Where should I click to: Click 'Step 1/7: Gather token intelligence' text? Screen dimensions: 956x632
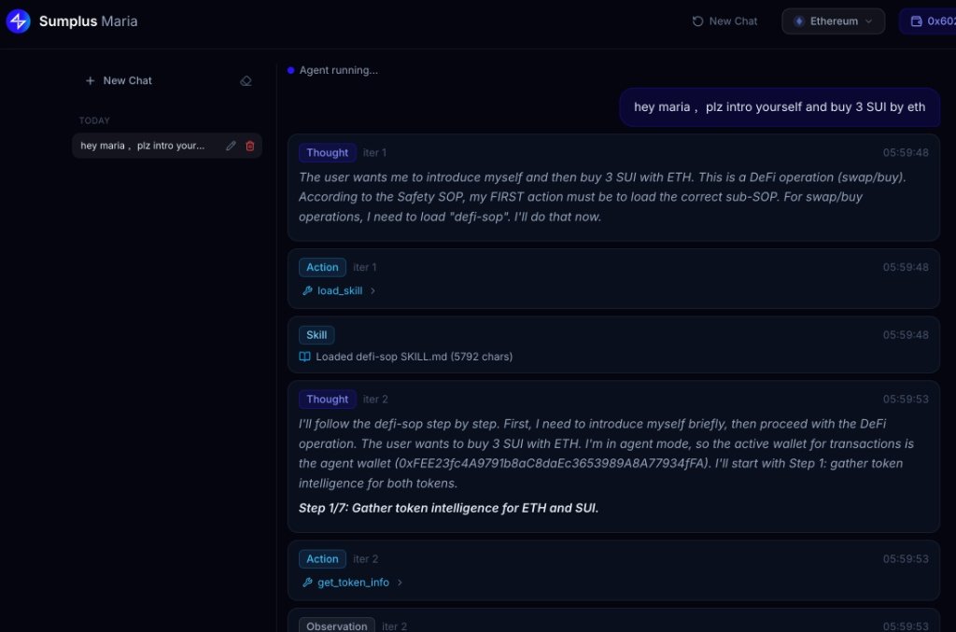(x=448, y=508)
